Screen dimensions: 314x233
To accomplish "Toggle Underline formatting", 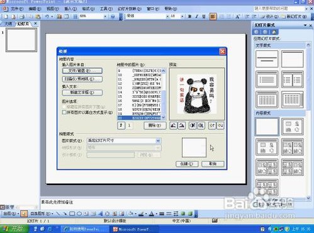I will pyautogui.click(x=204, y=16).
